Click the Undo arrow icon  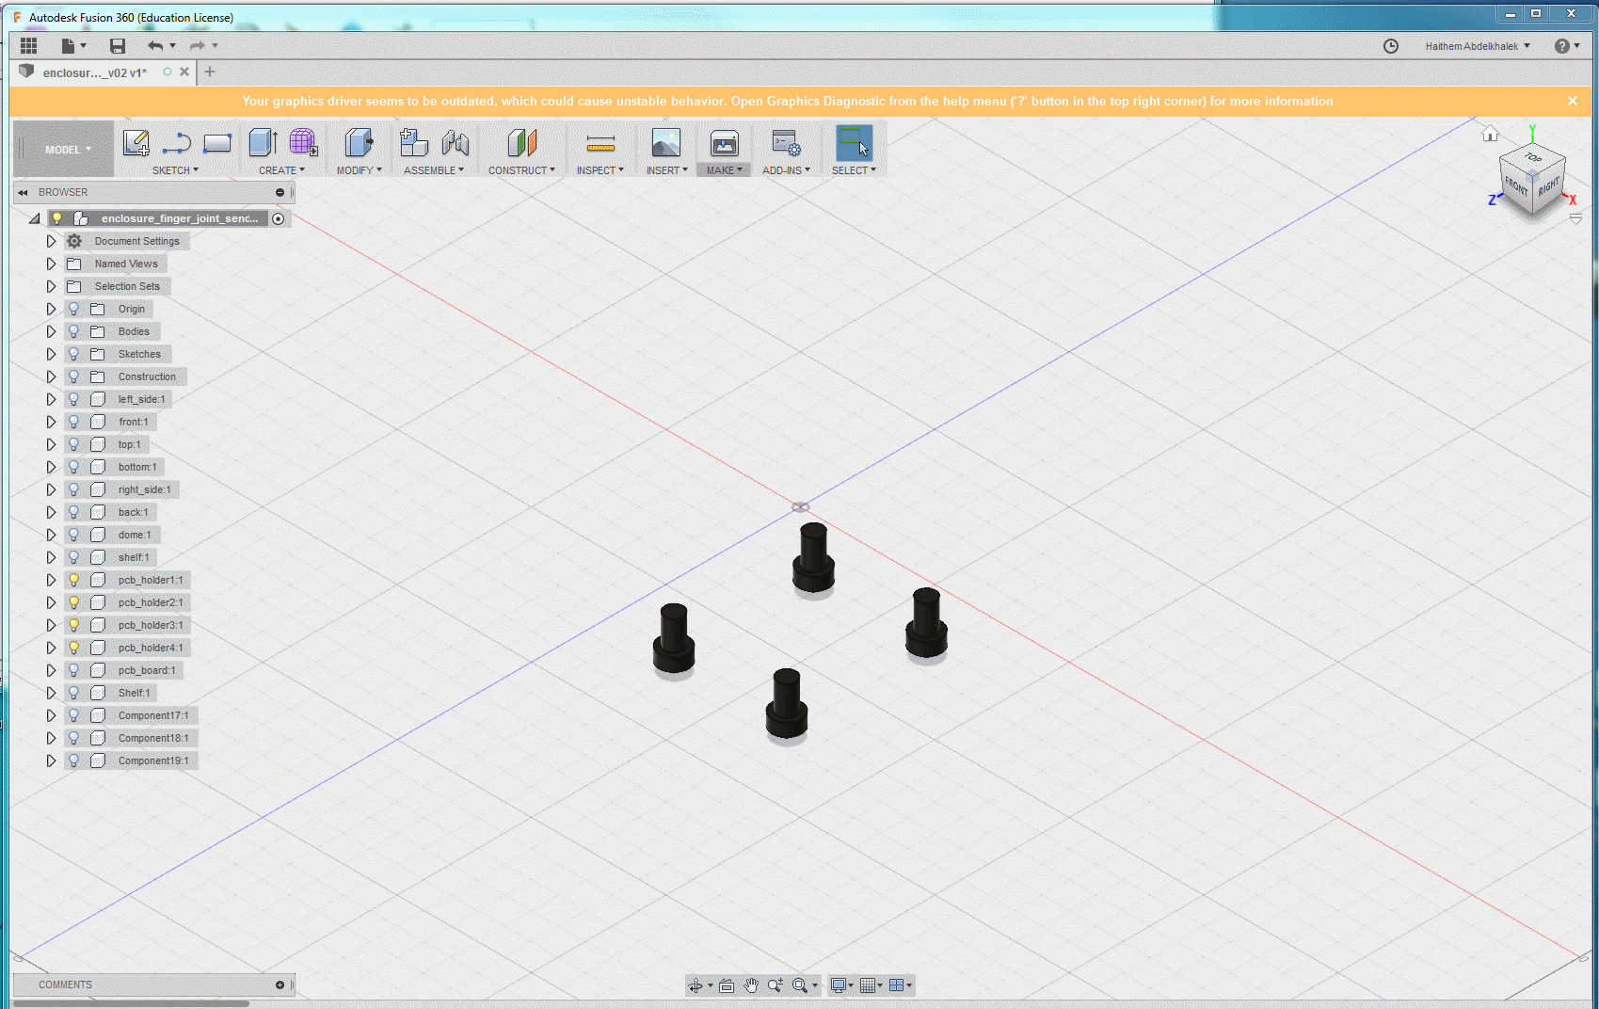(155, 45)
